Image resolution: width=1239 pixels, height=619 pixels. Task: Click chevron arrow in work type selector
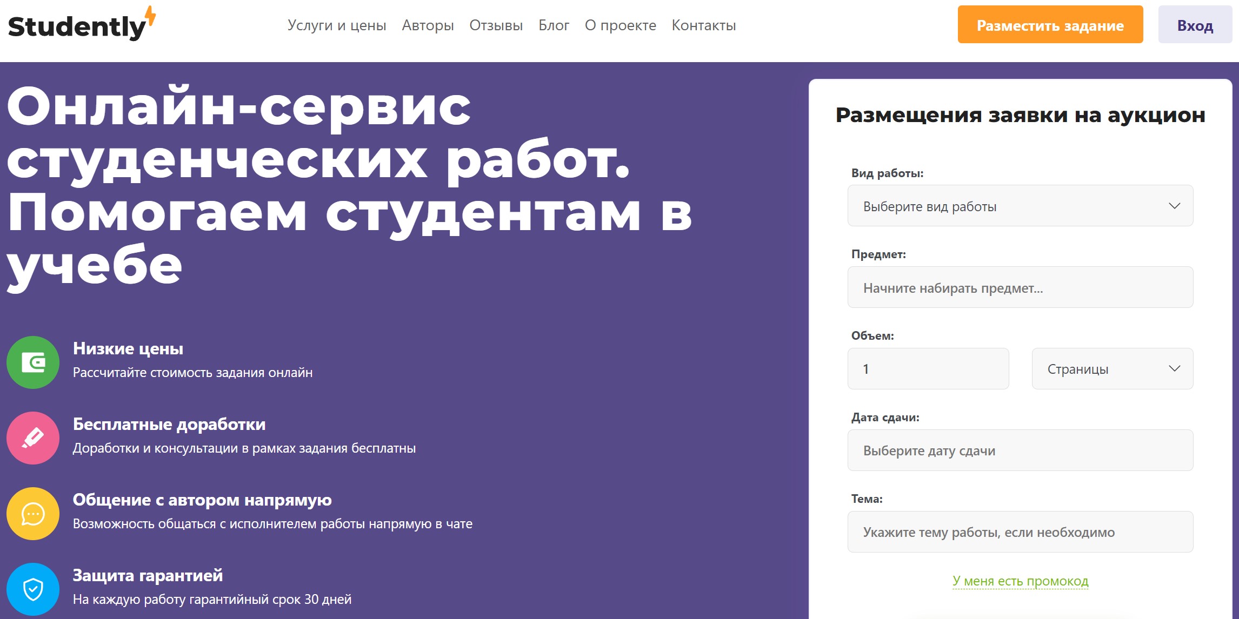(x=1174, y=206)
